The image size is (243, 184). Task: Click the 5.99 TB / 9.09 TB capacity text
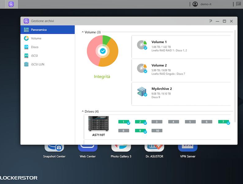(x=161, y=70)
